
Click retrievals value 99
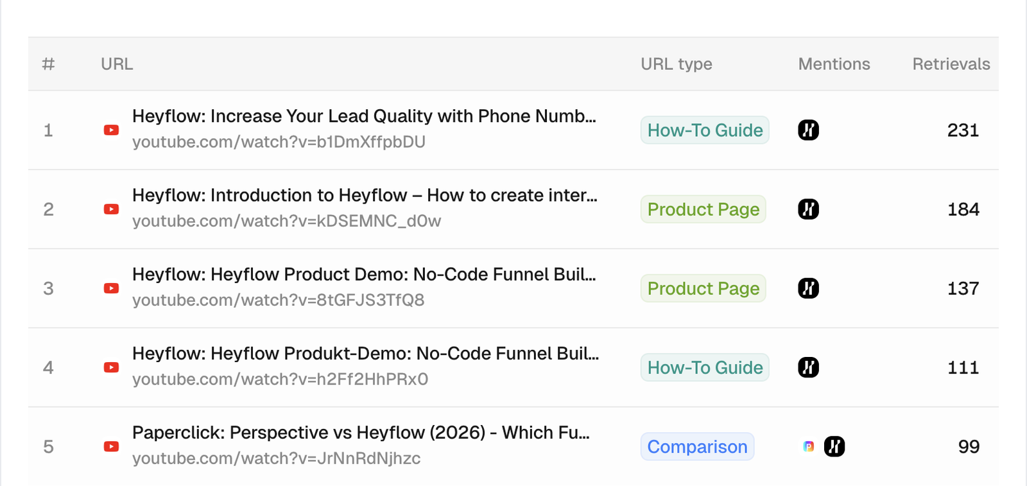coord(969,446)
